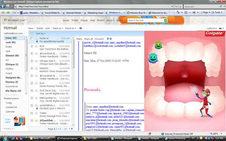The width and height of the screenshot is (226, 141).
Task: Switch to the Internet Market... tab
Action: (x=73, y=13)
